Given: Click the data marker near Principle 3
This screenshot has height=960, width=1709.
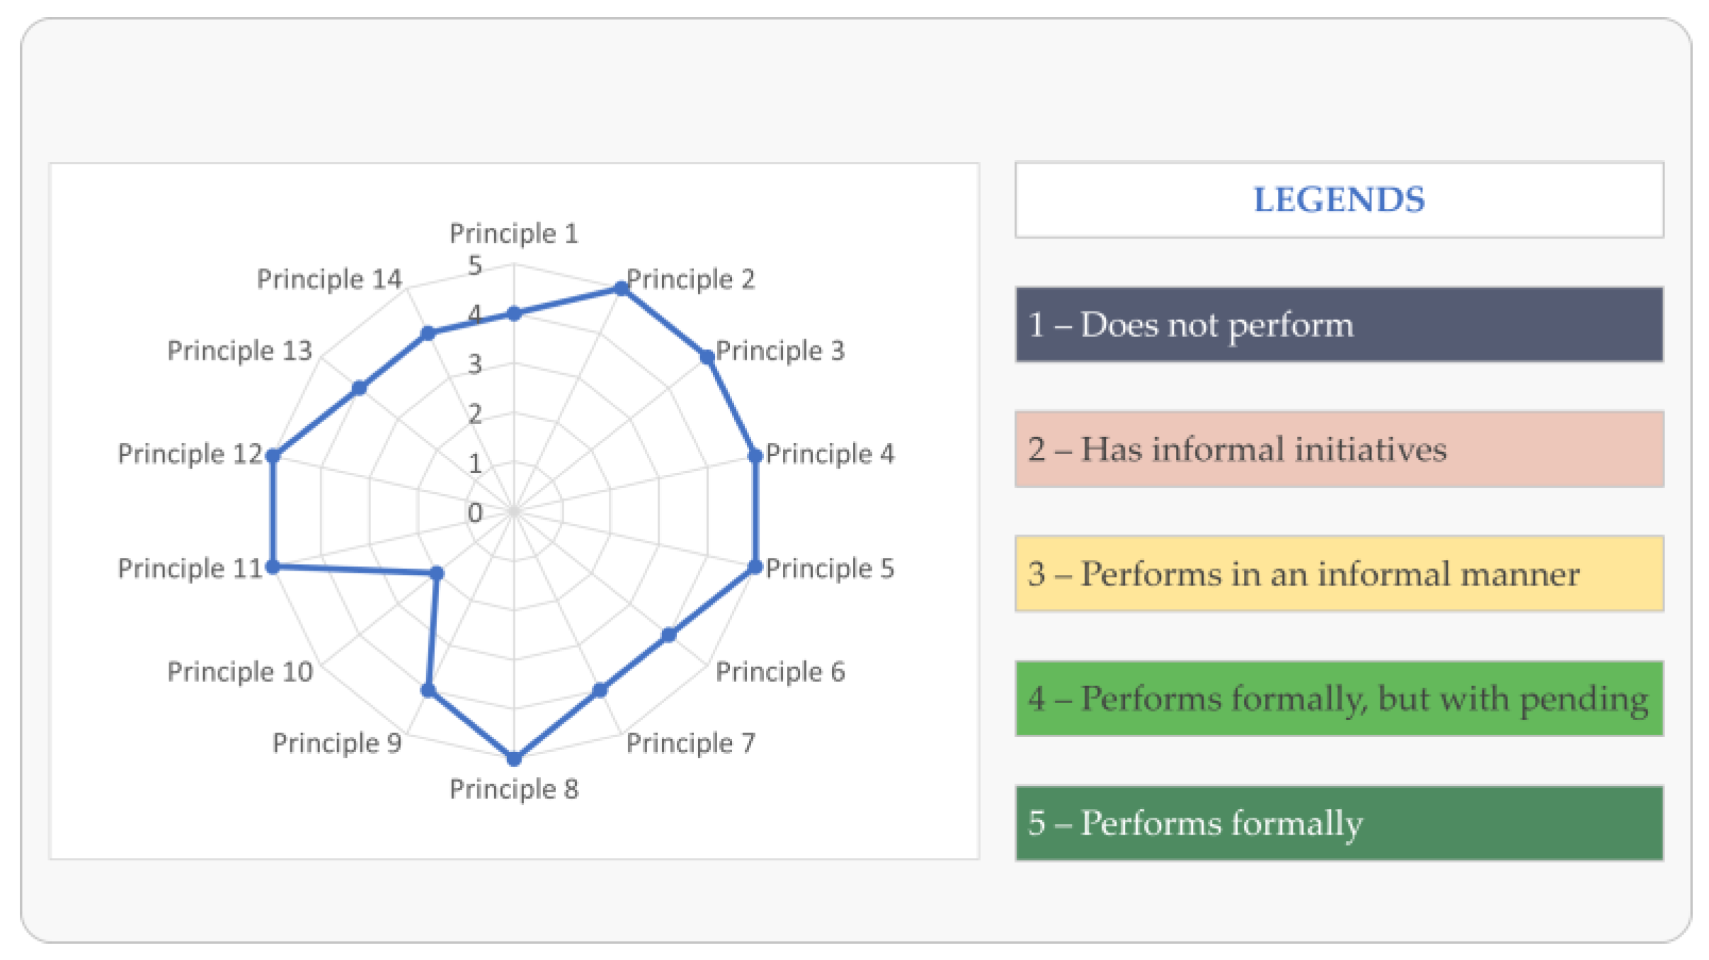Looking at the screenshot, I should point(707,357).
